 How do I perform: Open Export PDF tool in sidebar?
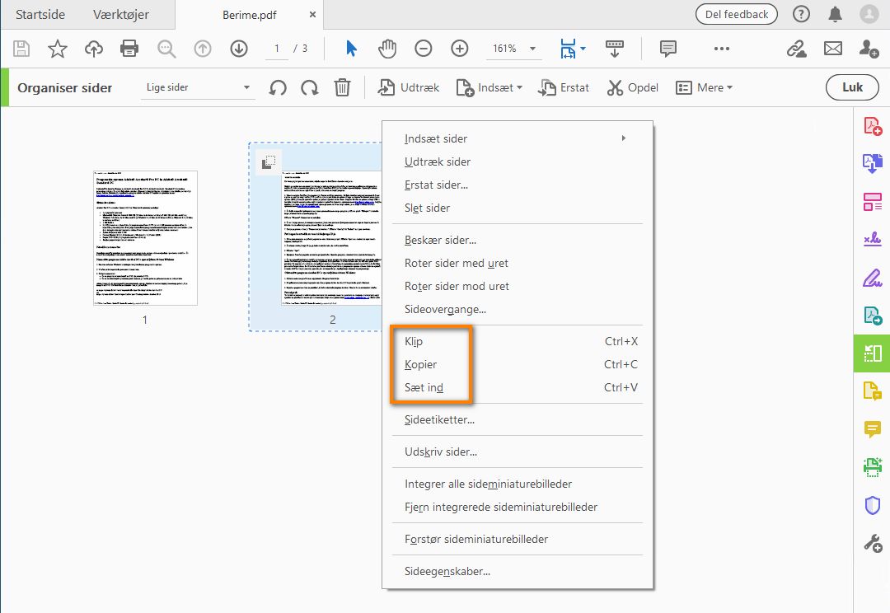pos(873,163)
